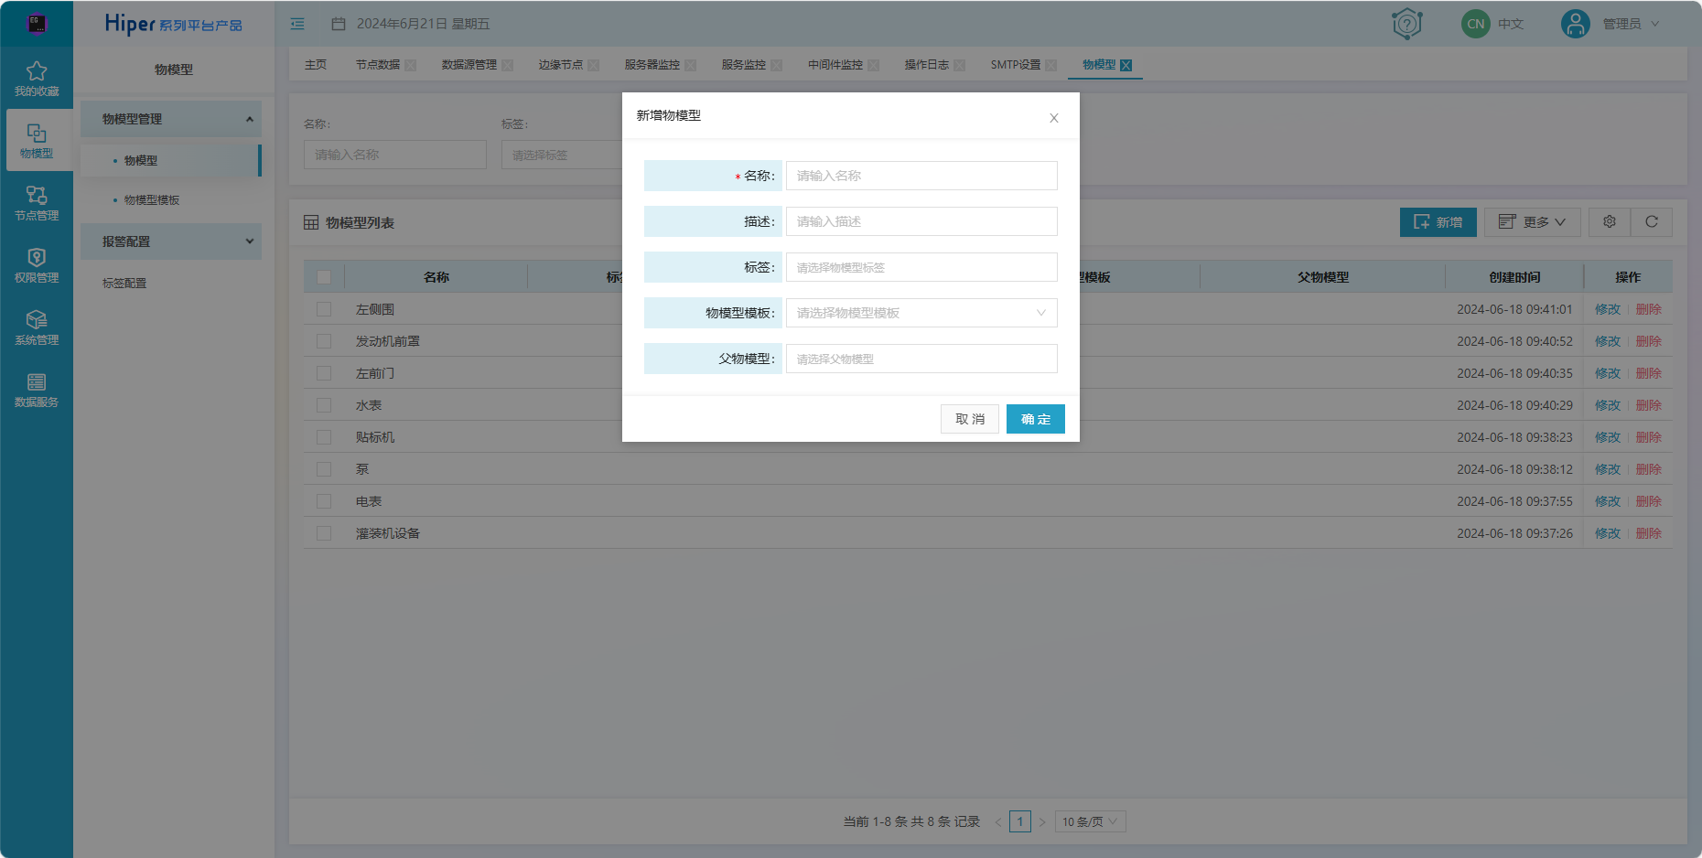Click 删除 for 灌装机设备 row
1702x858 pixels.
point(1649,533)
